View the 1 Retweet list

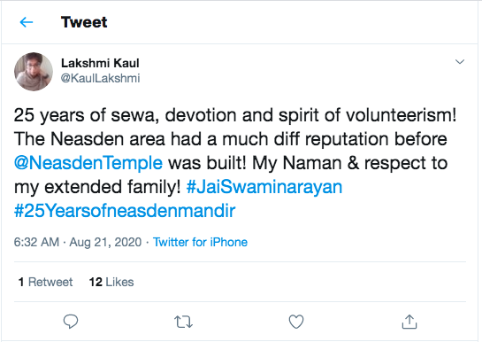[45, 282]
